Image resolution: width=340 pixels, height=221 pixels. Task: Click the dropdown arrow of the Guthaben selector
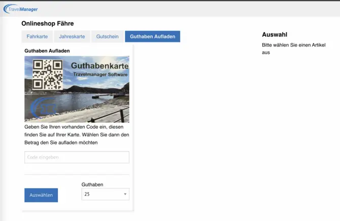pos(125,194)
